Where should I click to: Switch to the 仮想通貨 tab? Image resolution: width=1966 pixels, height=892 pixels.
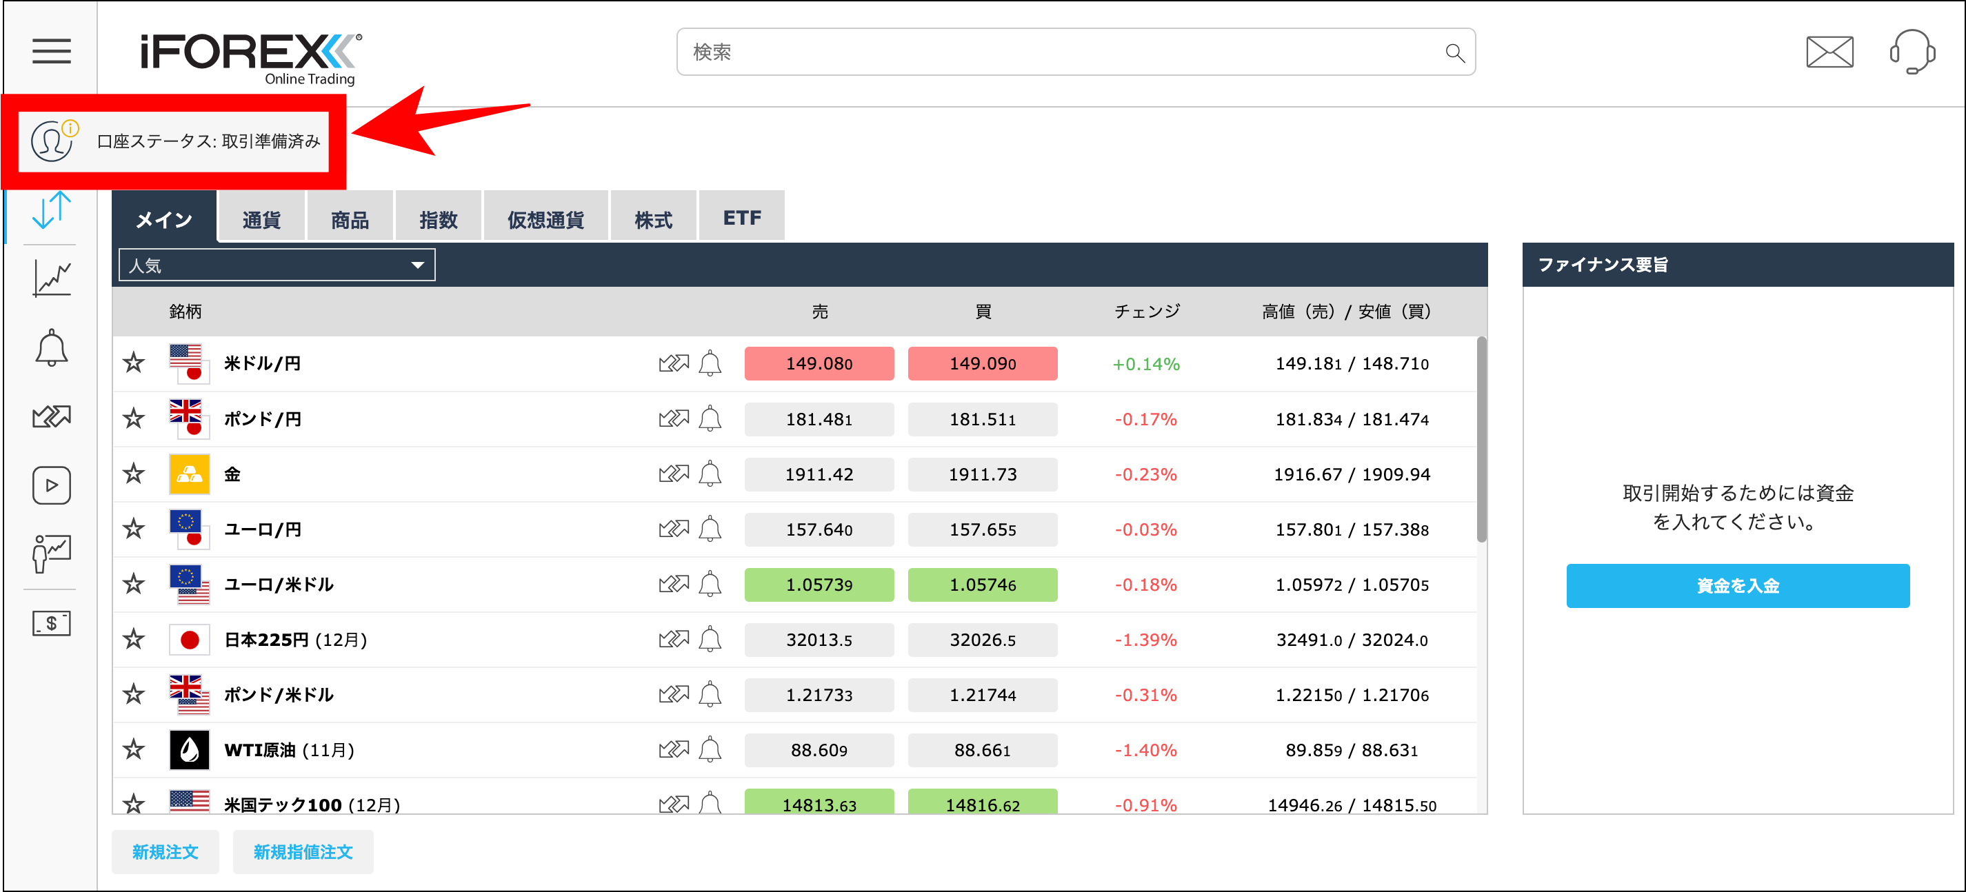(545, 216)
